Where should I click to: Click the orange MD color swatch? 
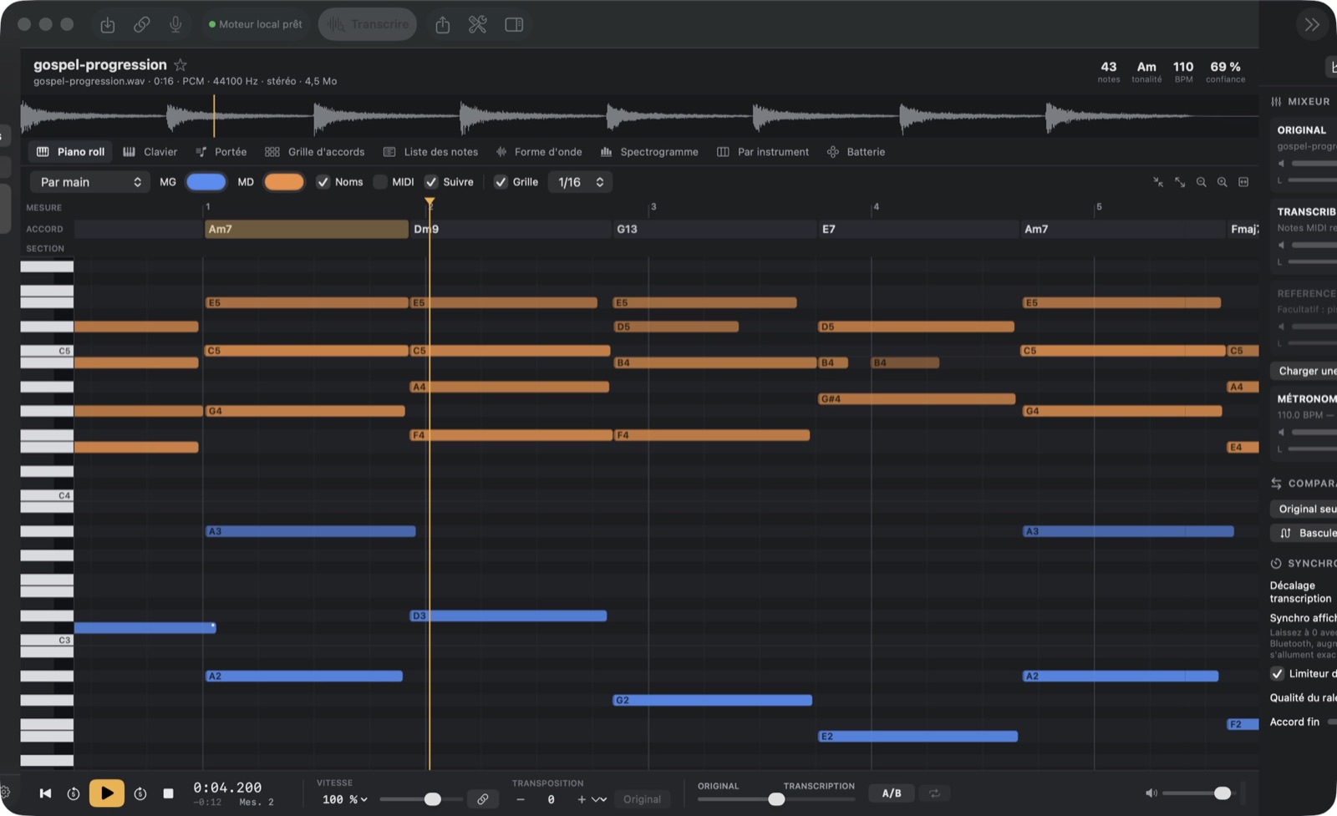tap(284, 182)
